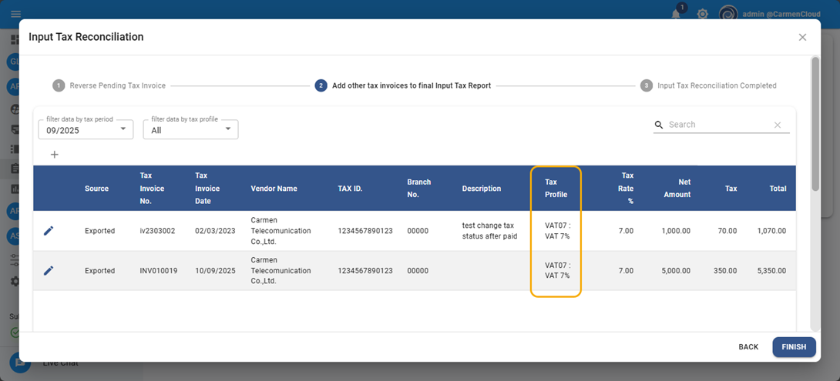Click the hamburger menu icon
The width and height of the screenshot is (840, 381).
pos(15,14)
